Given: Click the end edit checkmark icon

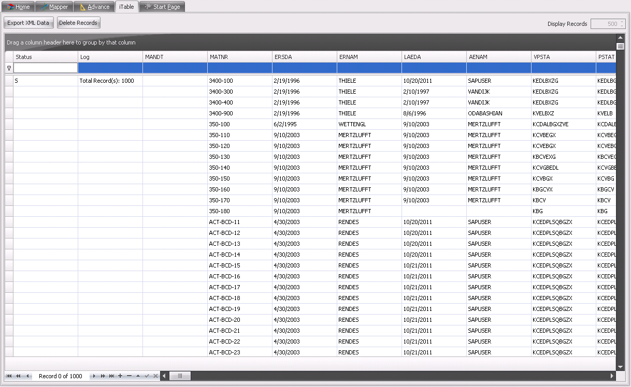Looking at the screenshot, I should 147,376.
